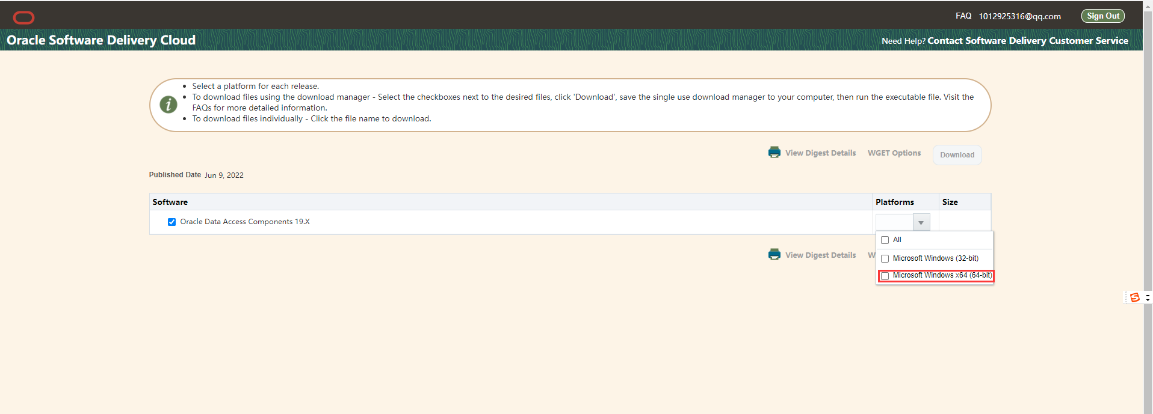Check the All platforms checkbox
Image resolution: width=1153 pixels, height=414 pixels.
point(885,240)
